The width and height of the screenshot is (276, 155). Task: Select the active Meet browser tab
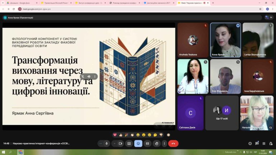pos(193,3)
